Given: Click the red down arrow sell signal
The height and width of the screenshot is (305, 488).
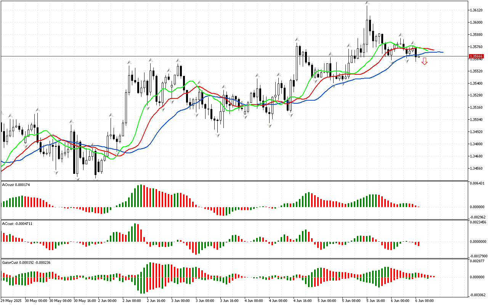Looking at the screenshot, I should (424, 61).
